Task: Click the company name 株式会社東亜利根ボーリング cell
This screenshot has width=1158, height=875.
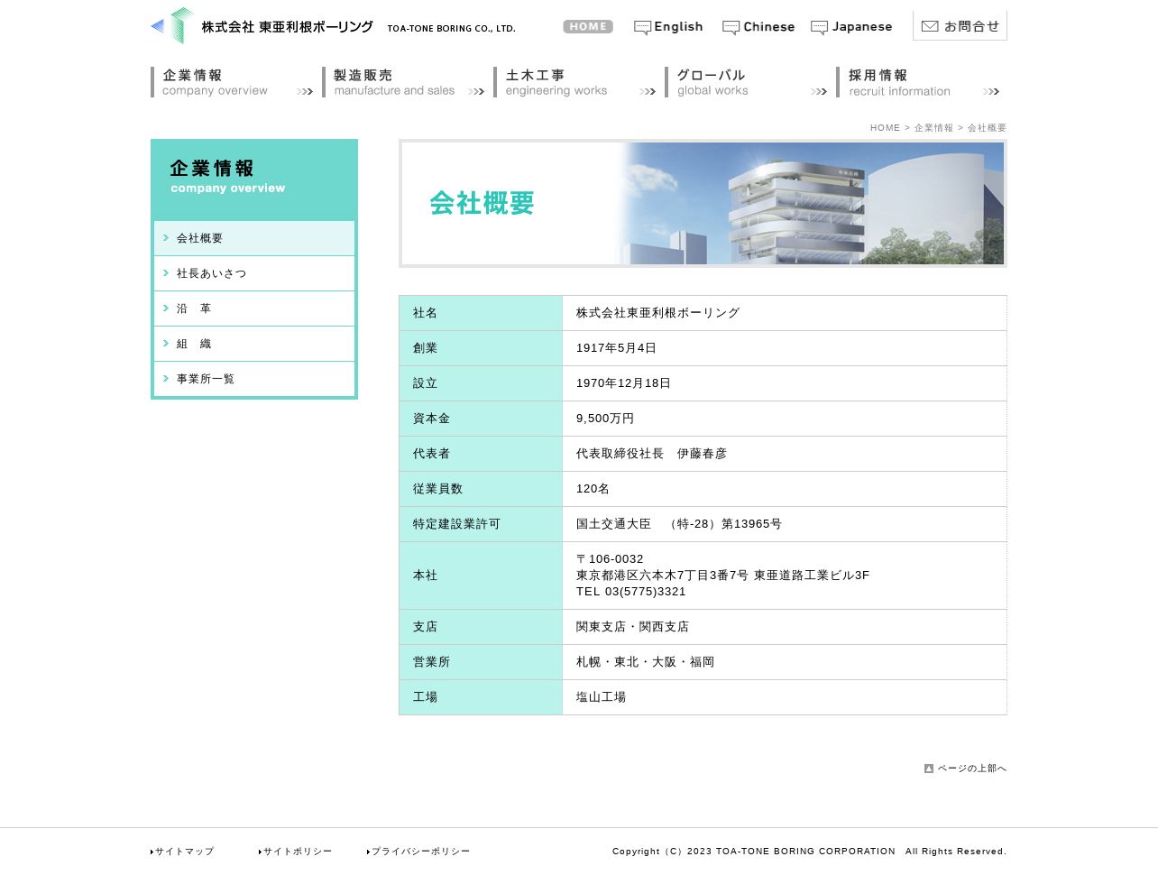Action: [x=785, y=313]
